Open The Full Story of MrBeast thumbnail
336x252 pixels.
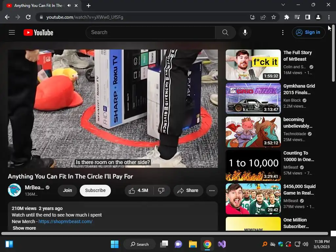click(253, 65)
